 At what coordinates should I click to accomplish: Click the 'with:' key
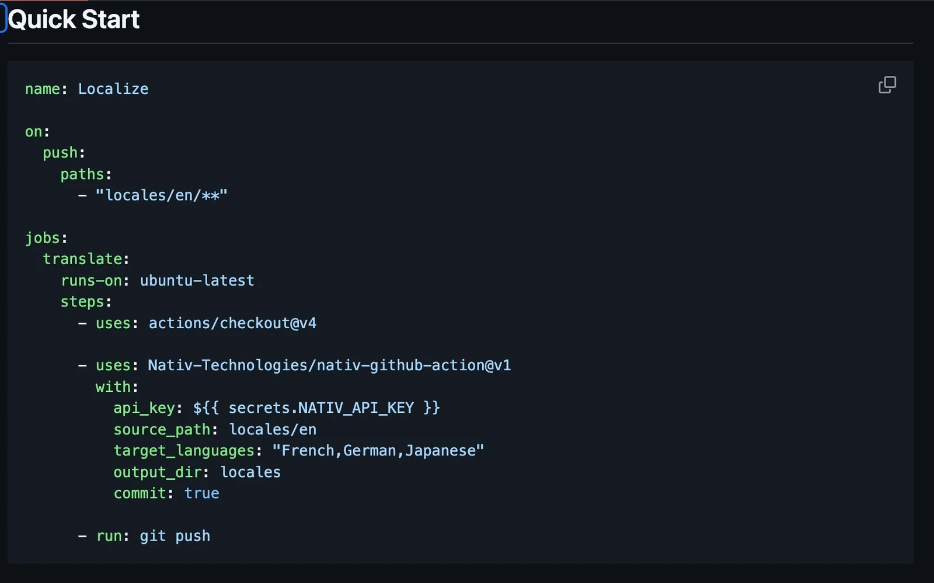pos(117,387)
